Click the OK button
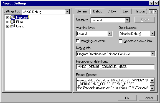This screenshot has width=160, height=103. pyautogui.click(x=127, y=98)
